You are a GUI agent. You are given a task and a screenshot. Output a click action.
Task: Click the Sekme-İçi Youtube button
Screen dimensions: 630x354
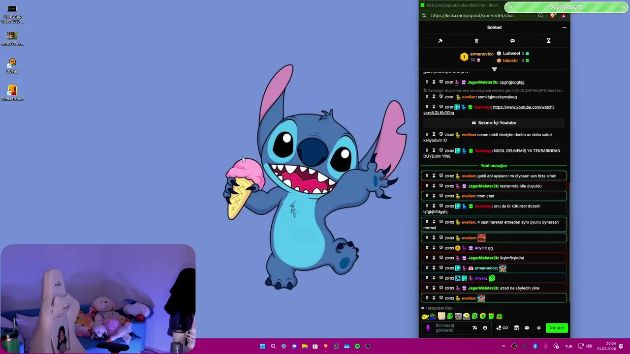(x=494, y=123)
